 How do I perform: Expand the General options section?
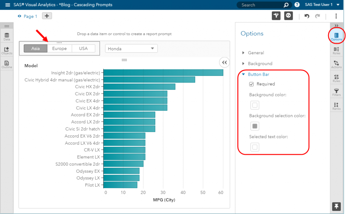point(256,53)
